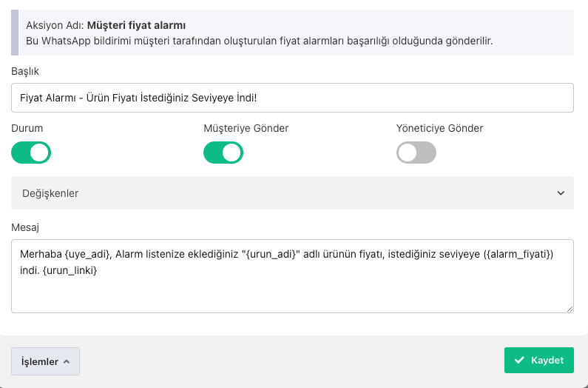
Task: Disable the Müşteriye Gönder switch
Action: (223, 153)
